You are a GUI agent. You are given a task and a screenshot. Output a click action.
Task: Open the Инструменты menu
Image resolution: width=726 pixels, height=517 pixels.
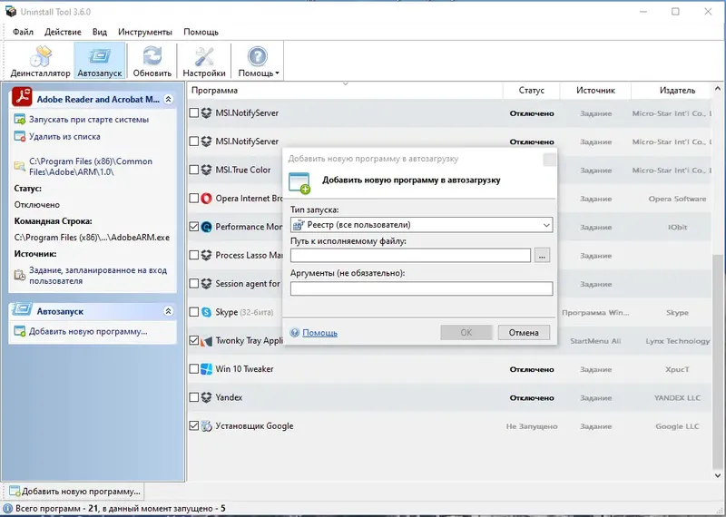(x=145, y=32)
